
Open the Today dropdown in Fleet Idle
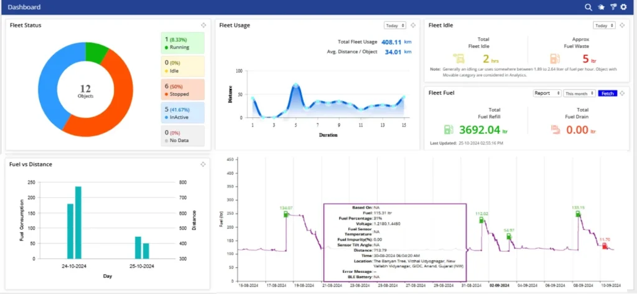pos(604,25)
